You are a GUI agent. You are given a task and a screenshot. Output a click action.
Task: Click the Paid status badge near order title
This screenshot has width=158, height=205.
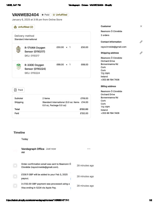[46, 15]
